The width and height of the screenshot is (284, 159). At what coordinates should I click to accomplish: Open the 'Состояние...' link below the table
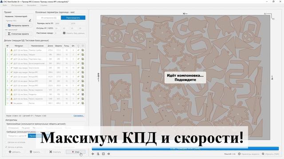tap(79, 116)
